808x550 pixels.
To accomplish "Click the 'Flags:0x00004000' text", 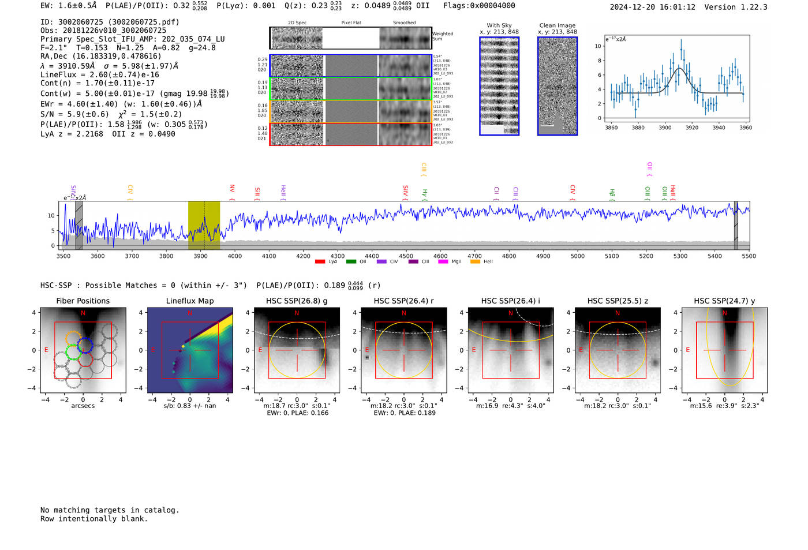I will (479, 6).
